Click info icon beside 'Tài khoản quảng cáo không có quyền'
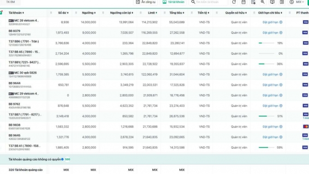 [62, 159]
